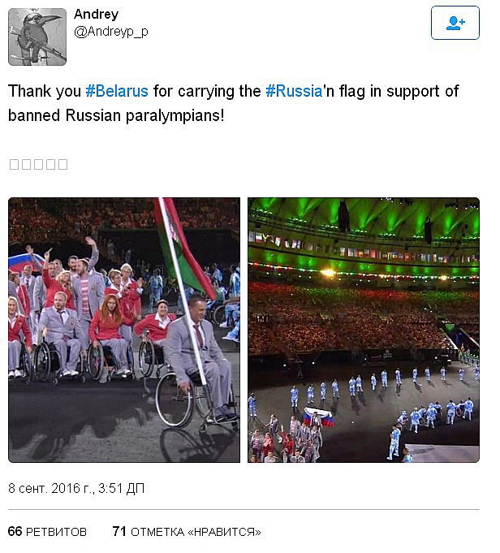
Task: Click the row of emoji placeholder boxes
Action: click(38, 164)
